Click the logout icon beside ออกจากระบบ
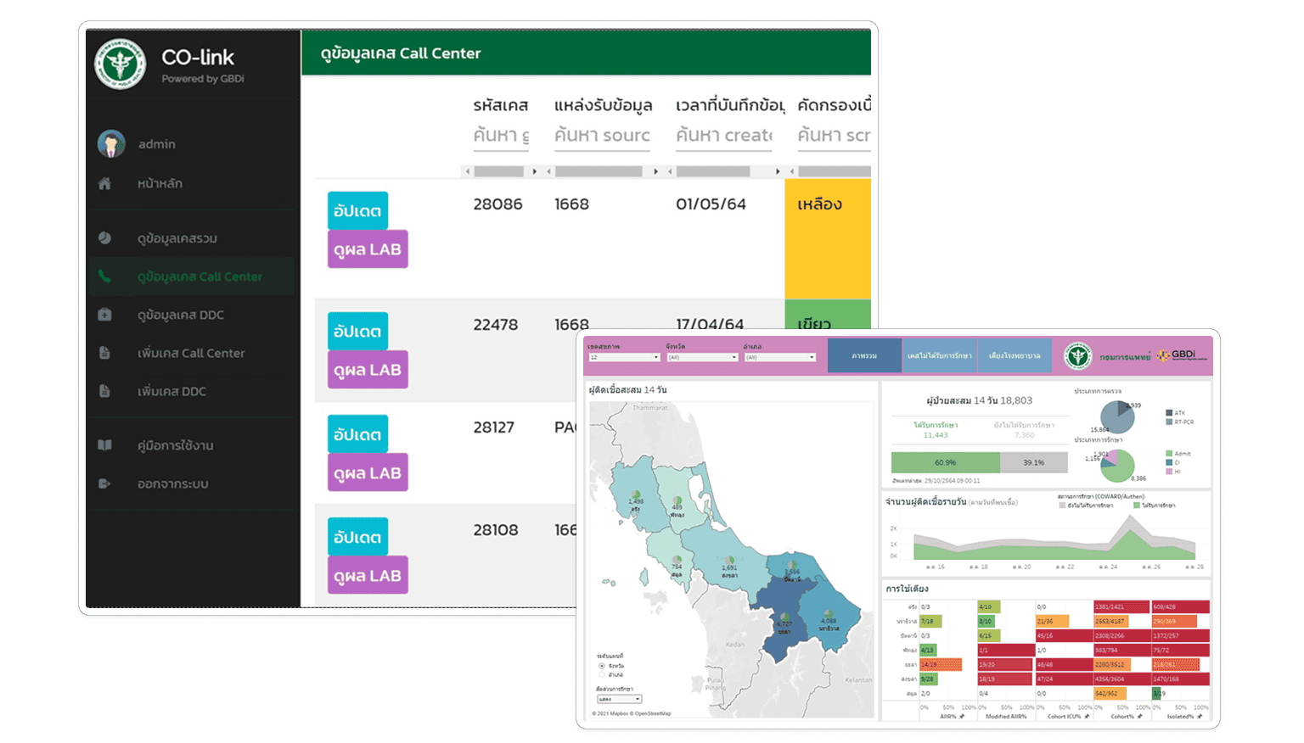 [104, 483]
